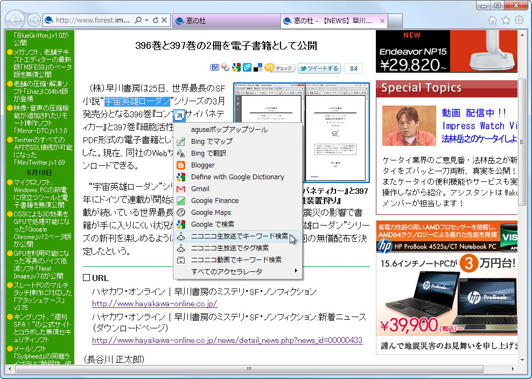Open the browser home page icon
Viewport: 532px width, 379px height.
[493, 19]
